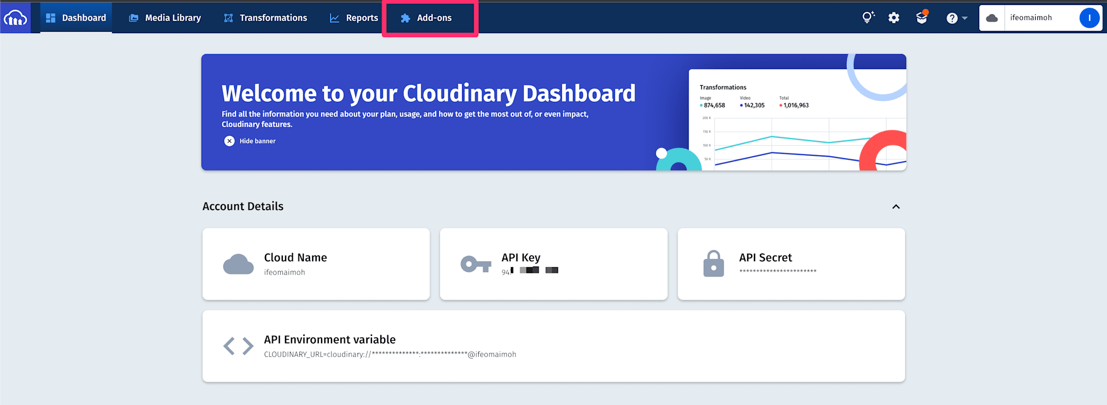Click the API Key key icon

(x=475, y=264)
